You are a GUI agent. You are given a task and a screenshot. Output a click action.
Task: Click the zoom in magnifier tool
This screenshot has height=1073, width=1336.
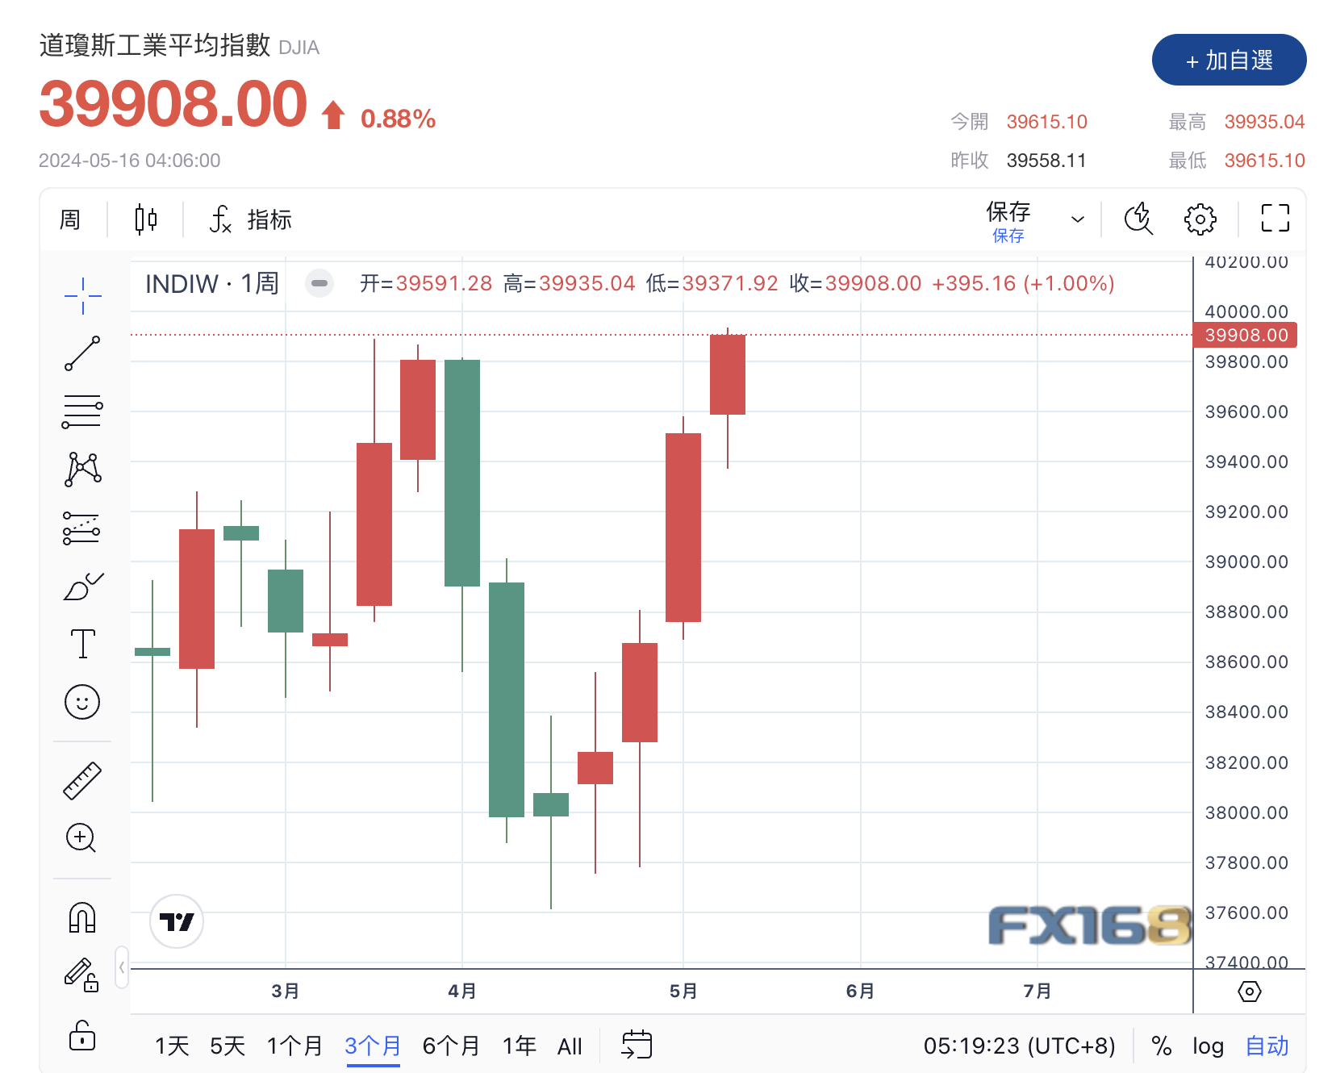(81, 838)
